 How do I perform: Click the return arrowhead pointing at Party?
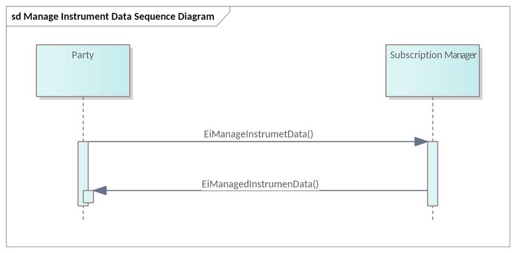pyautogui.click(x=100, y=190)
